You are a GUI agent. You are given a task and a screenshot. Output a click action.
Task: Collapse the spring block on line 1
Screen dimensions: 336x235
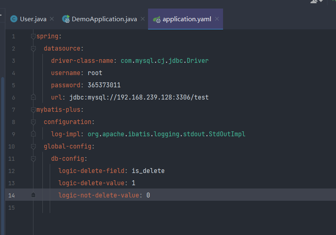[33, 36]
